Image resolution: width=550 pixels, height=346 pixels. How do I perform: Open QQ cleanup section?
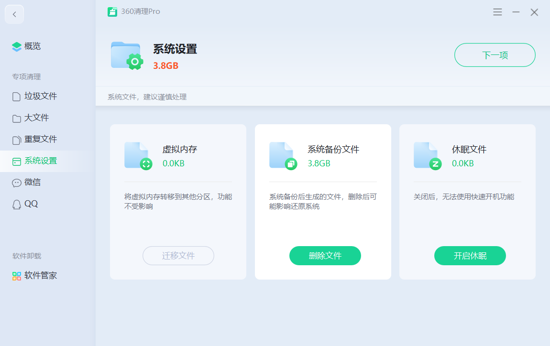(31, 204)
